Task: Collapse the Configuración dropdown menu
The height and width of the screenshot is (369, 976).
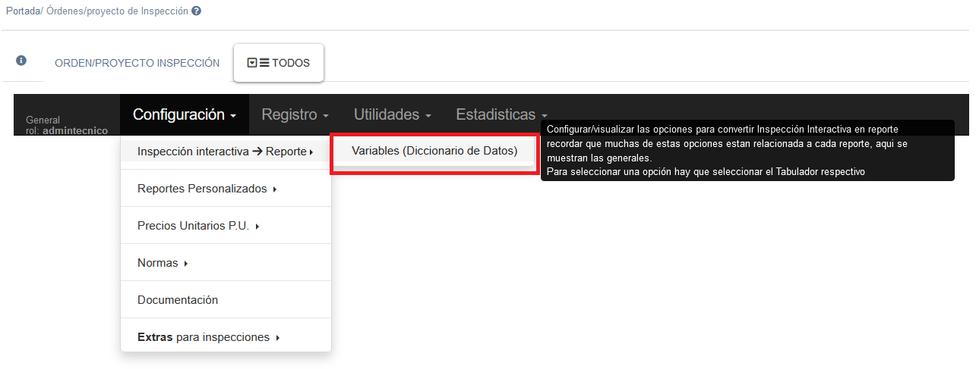Action: click(185, 114)
